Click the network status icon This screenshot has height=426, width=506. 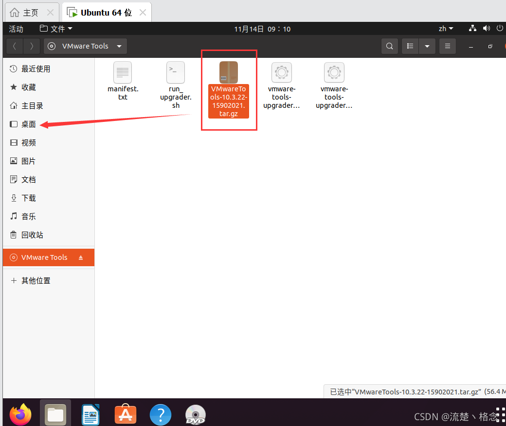[472, 28]
